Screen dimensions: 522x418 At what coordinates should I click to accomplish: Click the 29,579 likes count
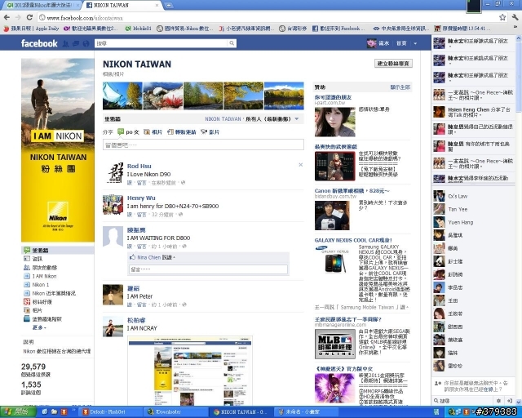point(33,367)
